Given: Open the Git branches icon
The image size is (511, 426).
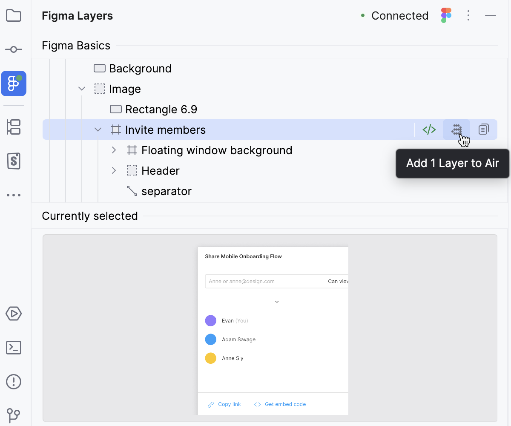Looking at the screenshot, I should pos(14,415).
